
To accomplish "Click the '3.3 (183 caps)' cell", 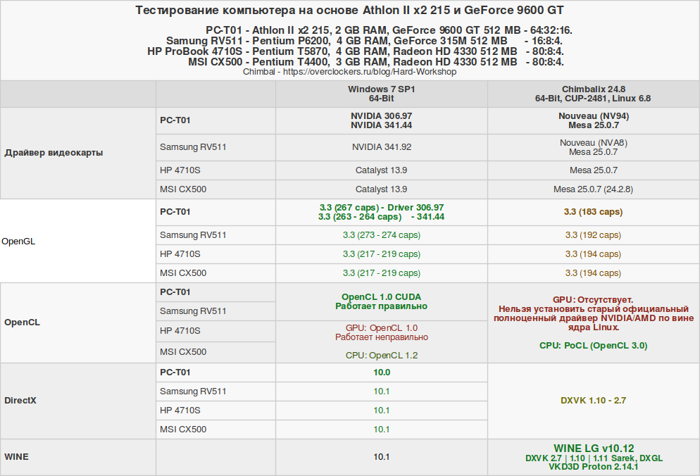I will pos(593,212).
